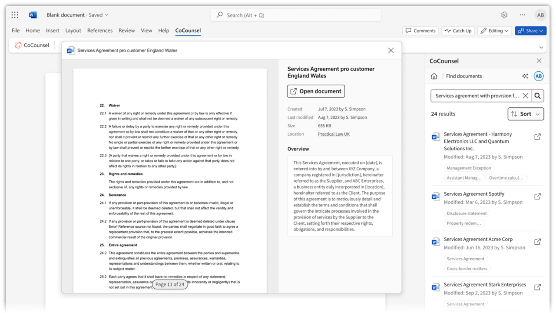Run search with the magnifier icon
The image size is (556, 313).
pyautogui.click(x=538, y=96)
